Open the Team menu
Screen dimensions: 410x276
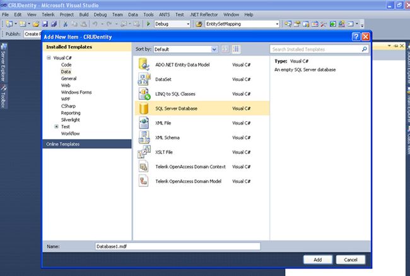click(117, 15)
